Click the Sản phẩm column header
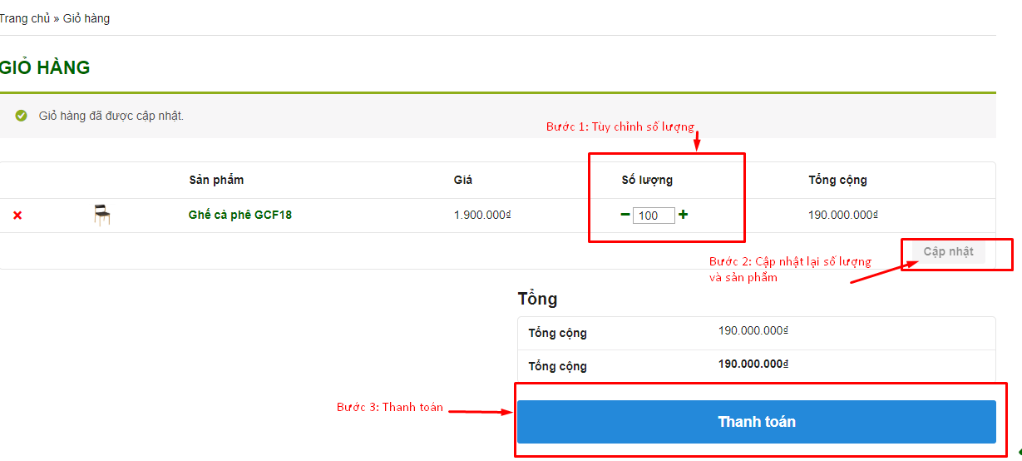The image size is (1022, 461). tap(216, 180)
